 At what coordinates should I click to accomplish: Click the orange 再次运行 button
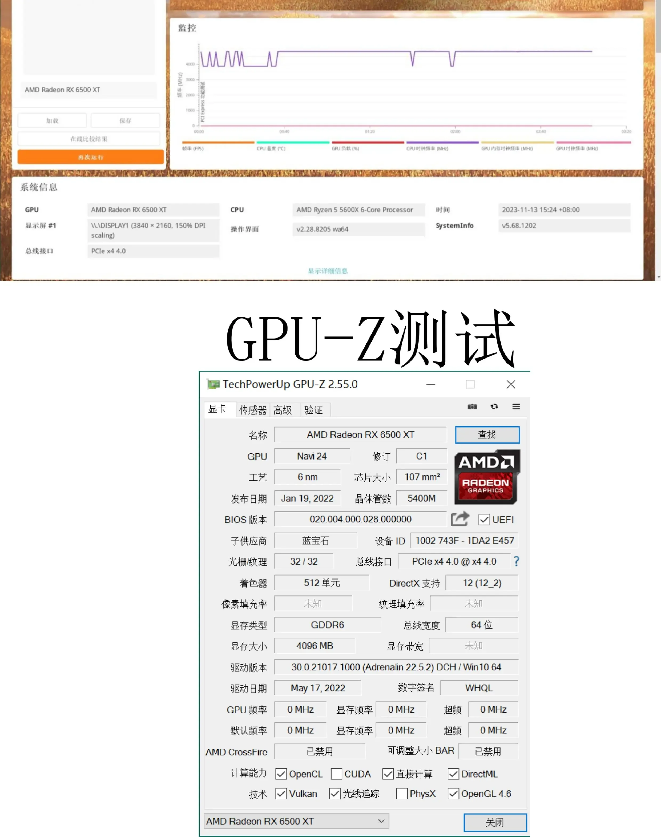[91, 157]
